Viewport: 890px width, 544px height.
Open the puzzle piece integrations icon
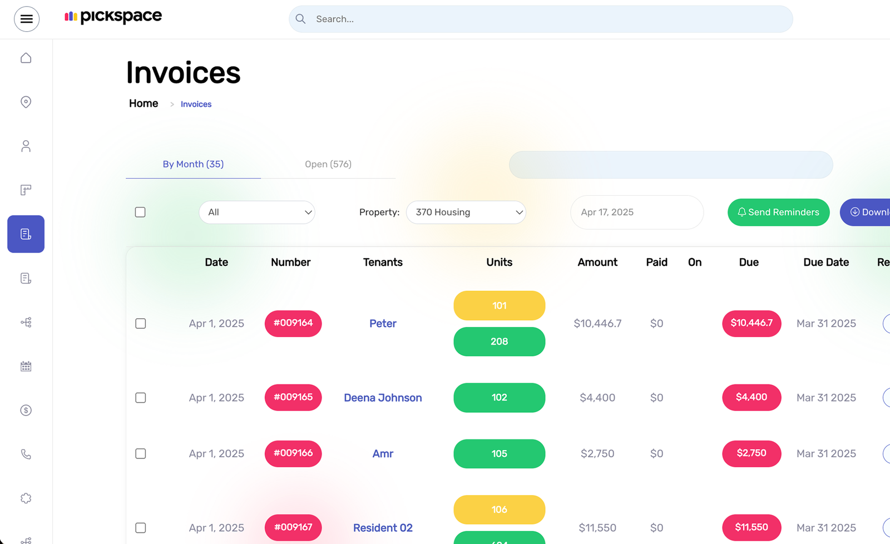tap(26, 498)
